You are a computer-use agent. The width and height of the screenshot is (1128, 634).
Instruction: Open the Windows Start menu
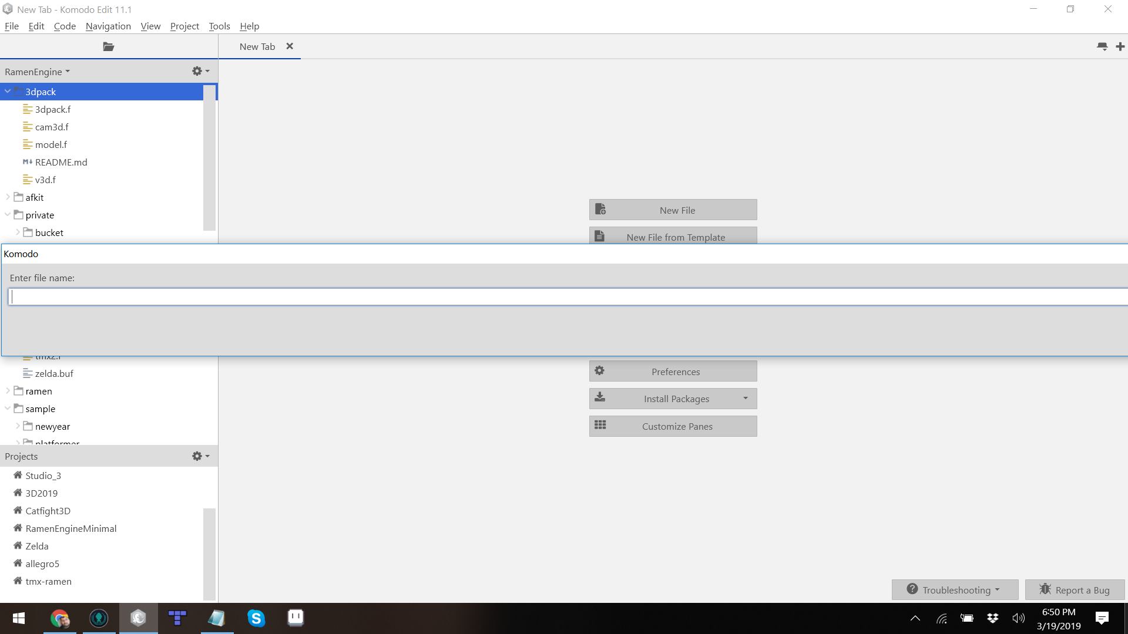pyautogui.click(x=18, y=618)
